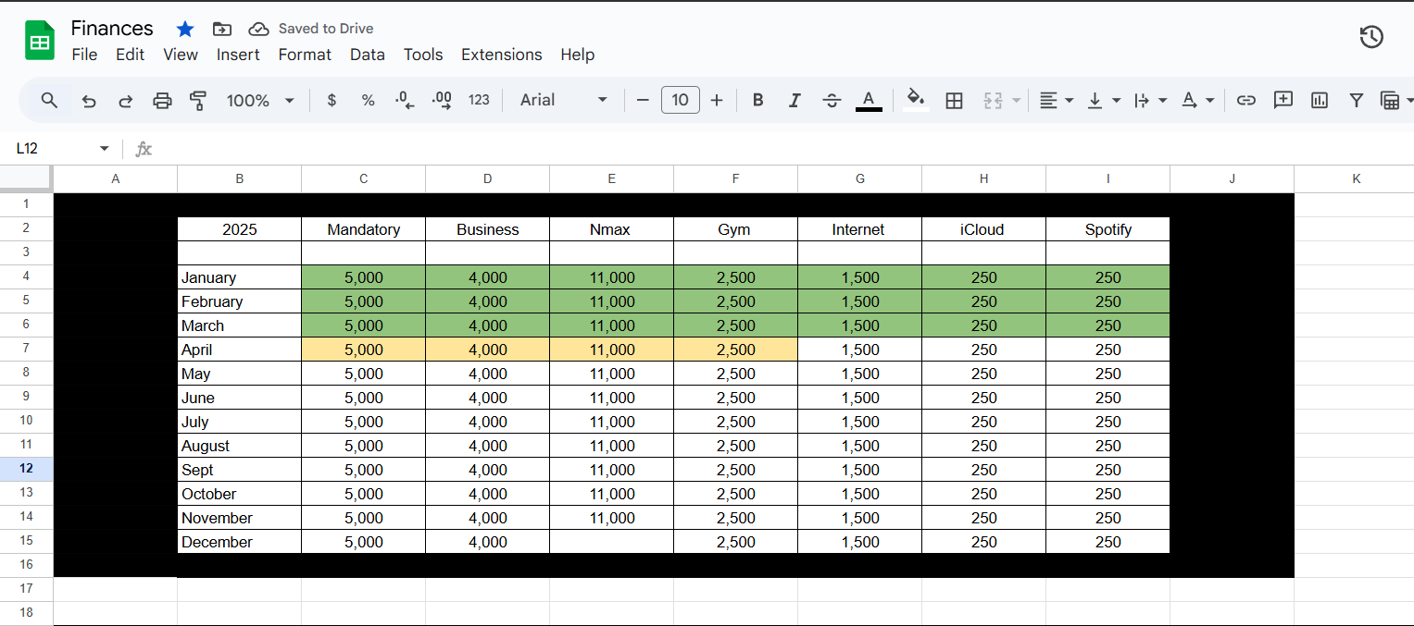This screenshot has height=626, width=1414.
Task: Click the Insert link icon
Action: [x=1246, y=100]
